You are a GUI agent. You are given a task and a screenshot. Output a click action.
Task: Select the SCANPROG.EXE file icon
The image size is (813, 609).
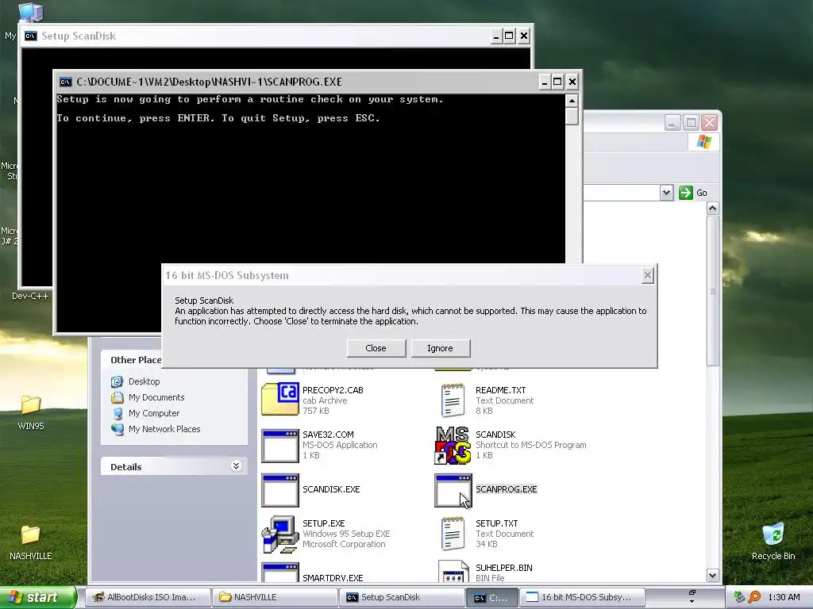(x=453, y=490)
